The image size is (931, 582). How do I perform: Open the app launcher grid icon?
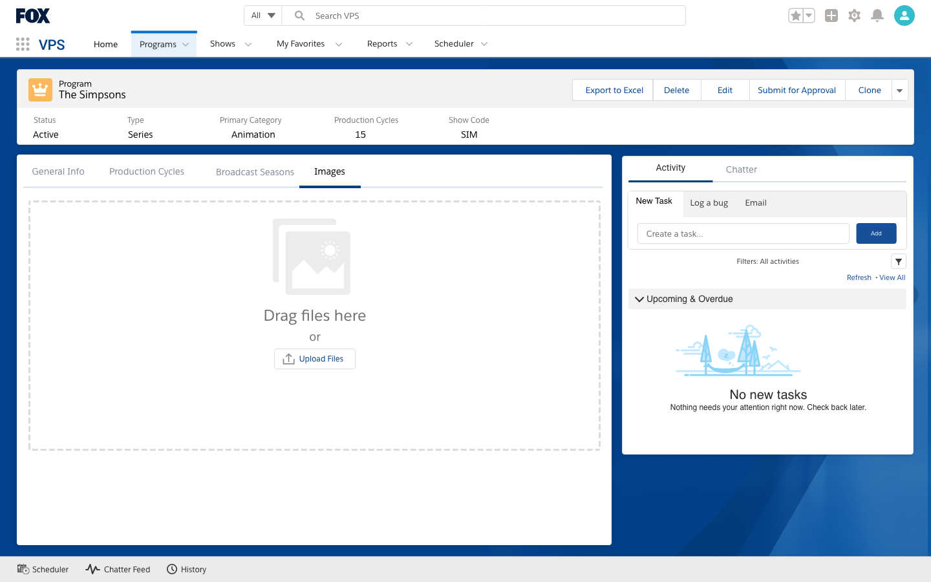tap(23, 44)
